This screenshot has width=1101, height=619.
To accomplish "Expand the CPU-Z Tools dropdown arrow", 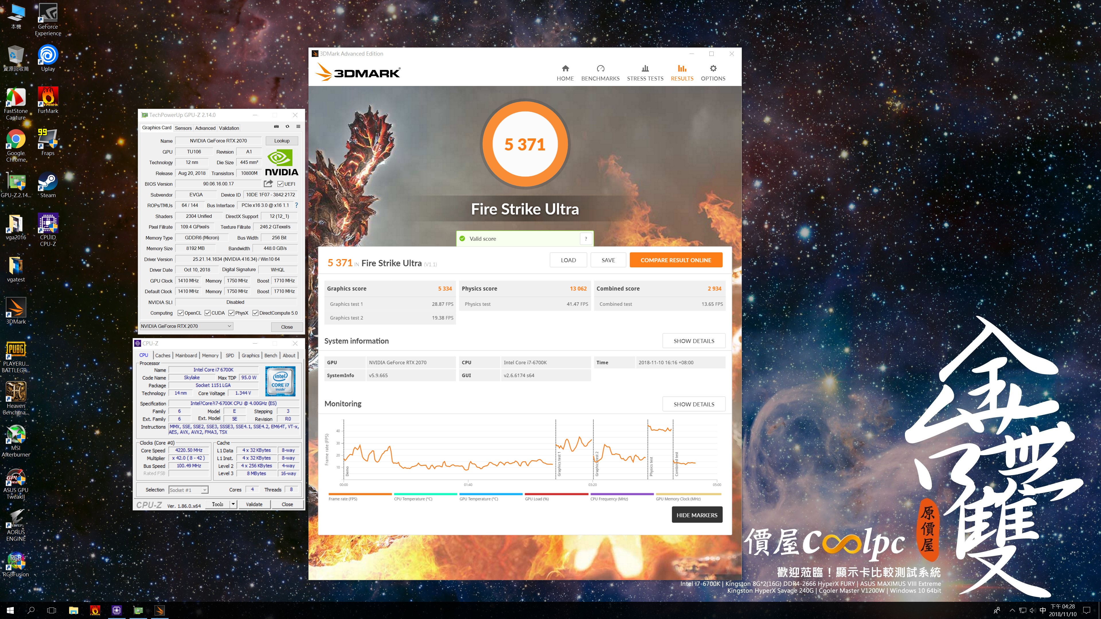I will [x=233, y=504].
